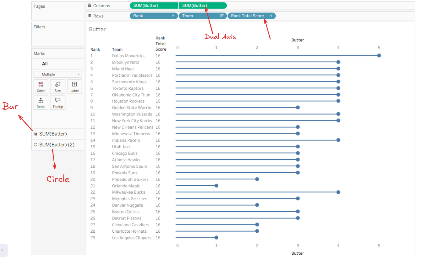Click the Team column header
The width and height of the screenshot is (444, 258).
(117, 49)
